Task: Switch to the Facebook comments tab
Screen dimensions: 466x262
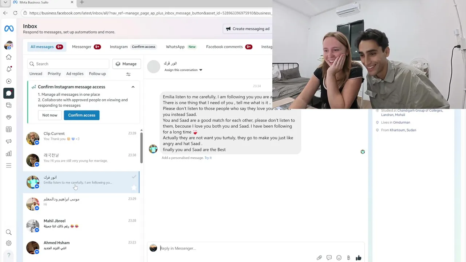Action: click(229, 47)
